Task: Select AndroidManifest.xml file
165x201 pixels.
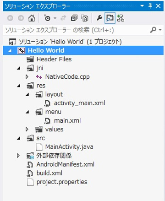Action: (66, 164)
